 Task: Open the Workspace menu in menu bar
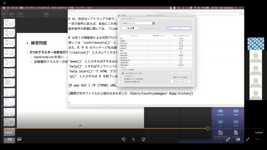point(43,8)
